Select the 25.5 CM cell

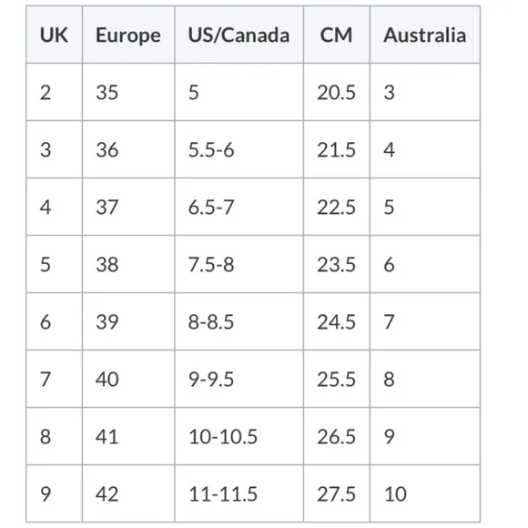coord(337,380)
